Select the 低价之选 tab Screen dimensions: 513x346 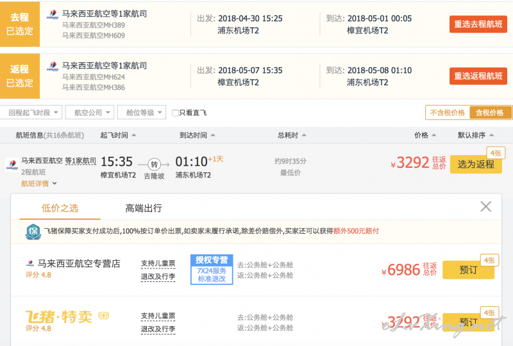60,208
